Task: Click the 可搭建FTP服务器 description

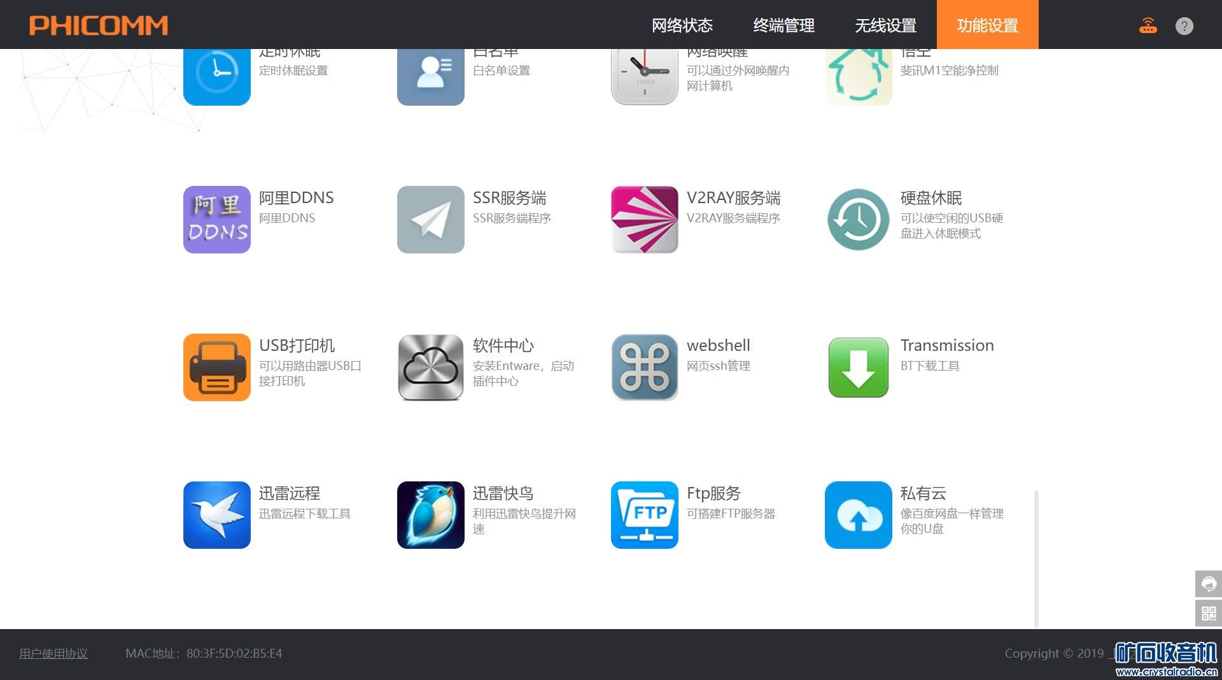Action: click(x=731, y=514)
